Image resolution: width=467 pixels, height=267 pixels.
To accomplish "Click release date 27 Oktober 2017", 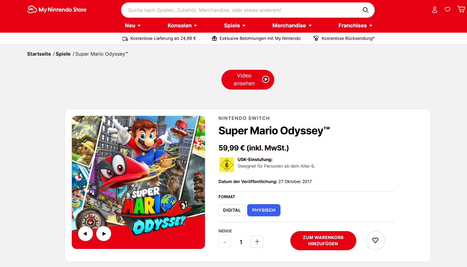I will click(x=295, y=182).
